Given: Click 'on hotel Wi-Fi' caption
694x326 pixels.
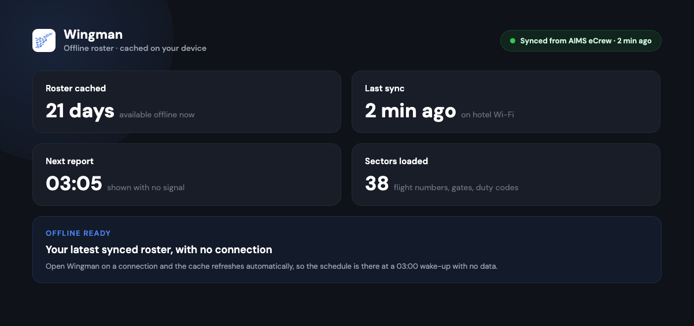Looking at the screenshot, I should (488, 114).
